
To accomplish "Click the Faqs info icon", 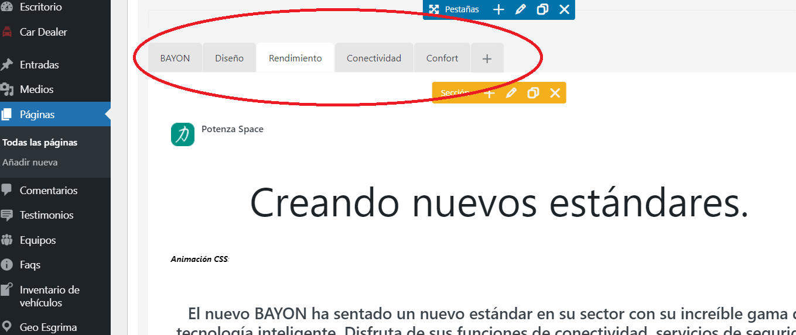I will click(x=7, y=265).
